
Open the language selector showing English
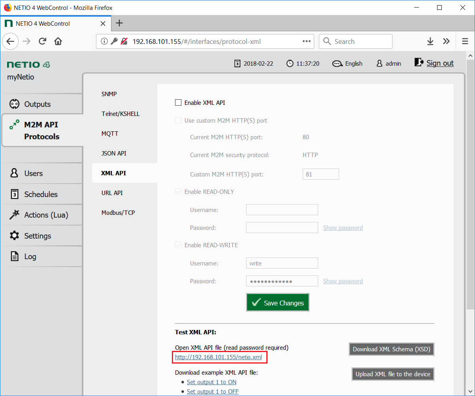[x=347, y=63]
